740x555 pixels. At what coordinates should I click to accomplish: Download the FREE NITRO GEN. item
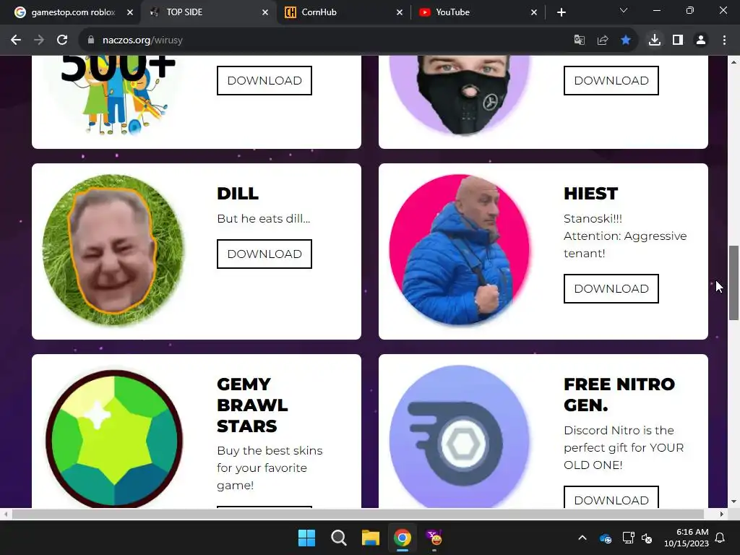click(x=611, y=497)
